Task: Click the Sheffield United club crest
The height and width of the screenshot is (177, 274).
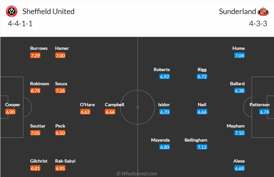Action: point(12,11)
